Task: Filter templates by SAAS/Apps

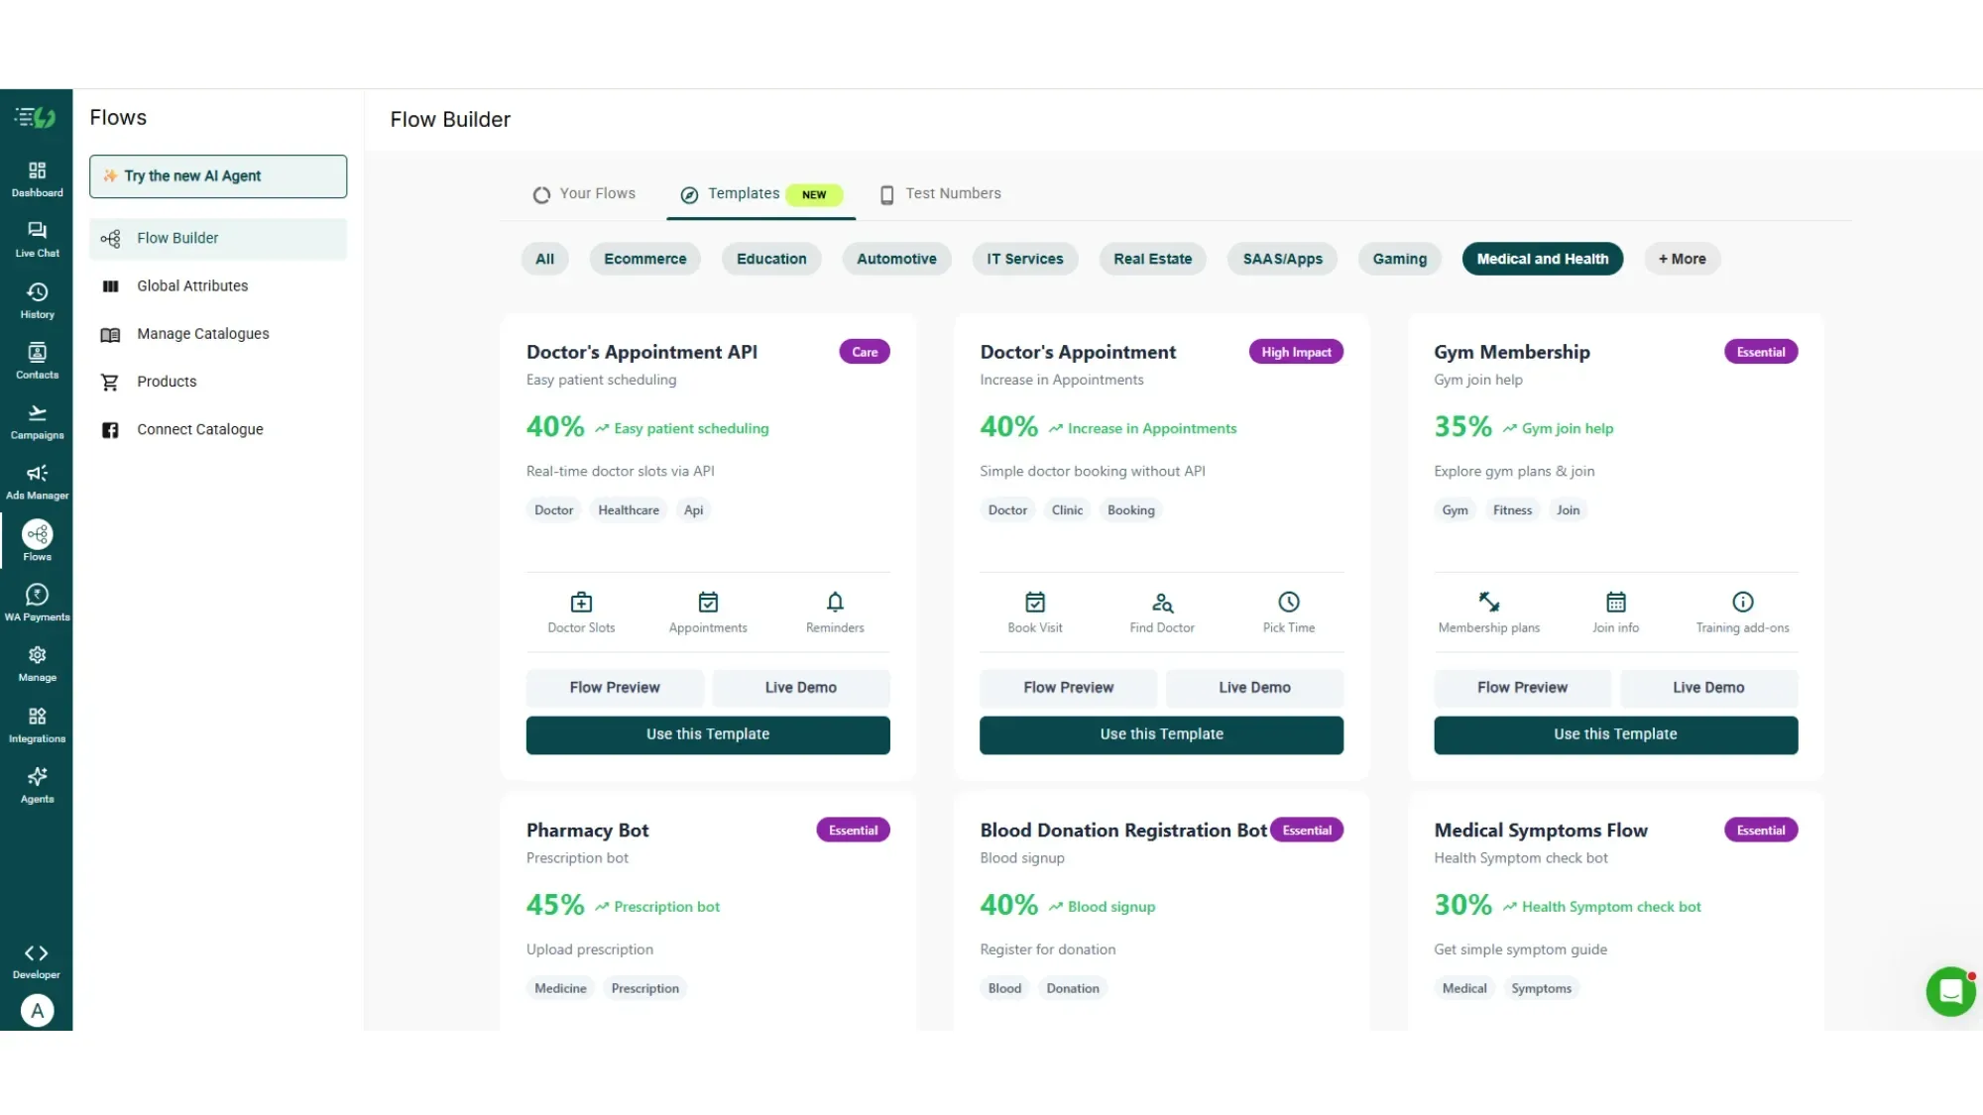Action: click(1283, 259)
